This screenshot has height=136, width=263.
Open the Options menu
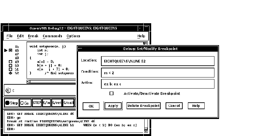pyautogui.click(x=73, y=36)
